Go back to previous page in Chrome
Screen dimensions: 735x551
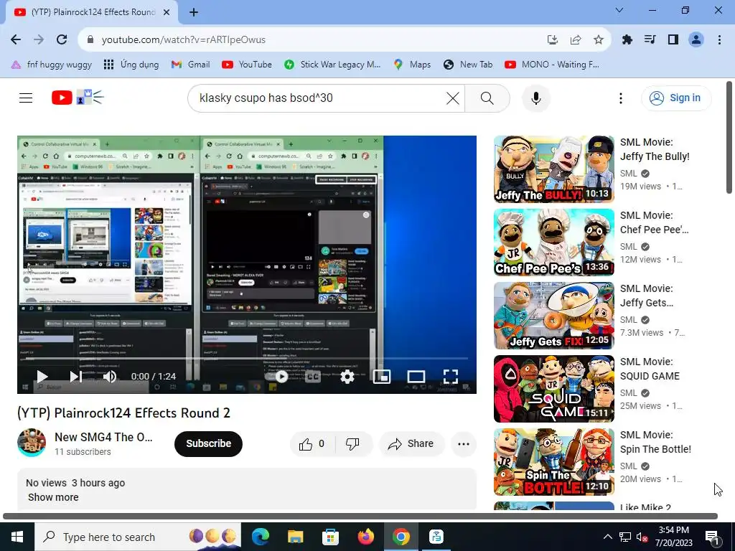(16, 40)
